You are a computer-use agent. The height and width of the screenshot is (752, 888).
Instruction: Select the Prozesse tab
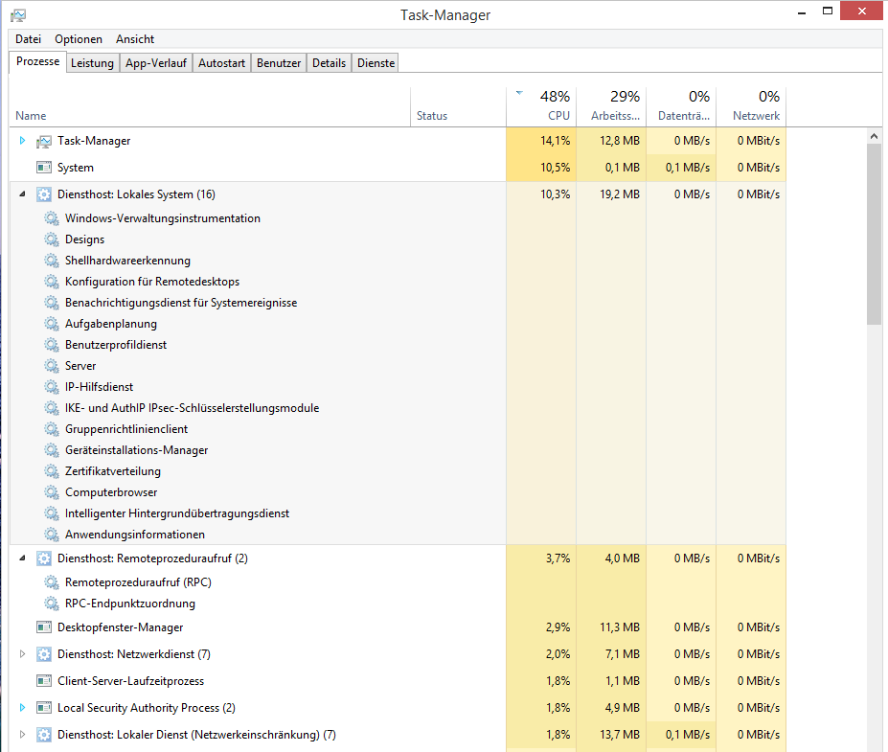[38, 61]
